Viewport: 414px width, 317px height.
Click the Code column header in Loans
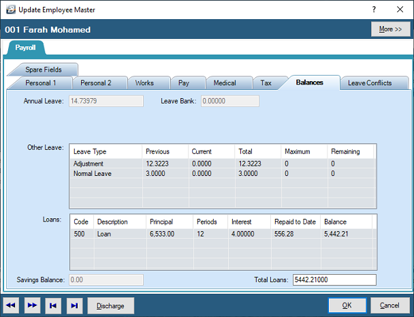82,222
